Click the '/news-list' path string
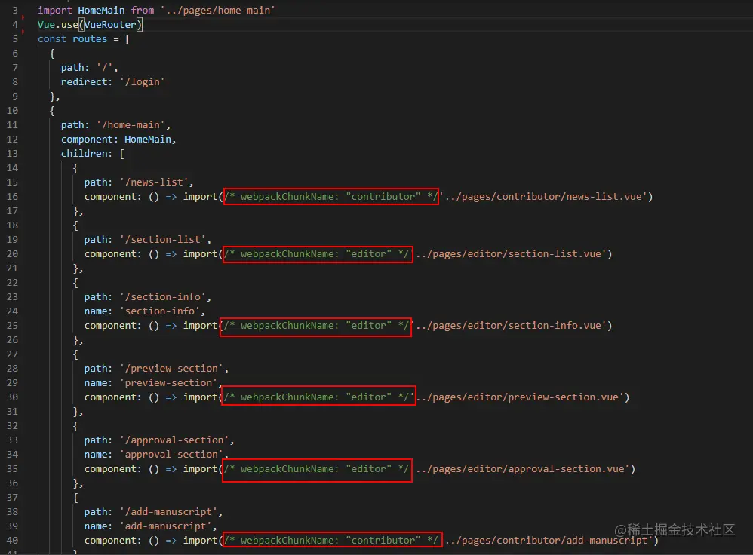The height and width of the screenshot is (555, 753). coord(154,182)
